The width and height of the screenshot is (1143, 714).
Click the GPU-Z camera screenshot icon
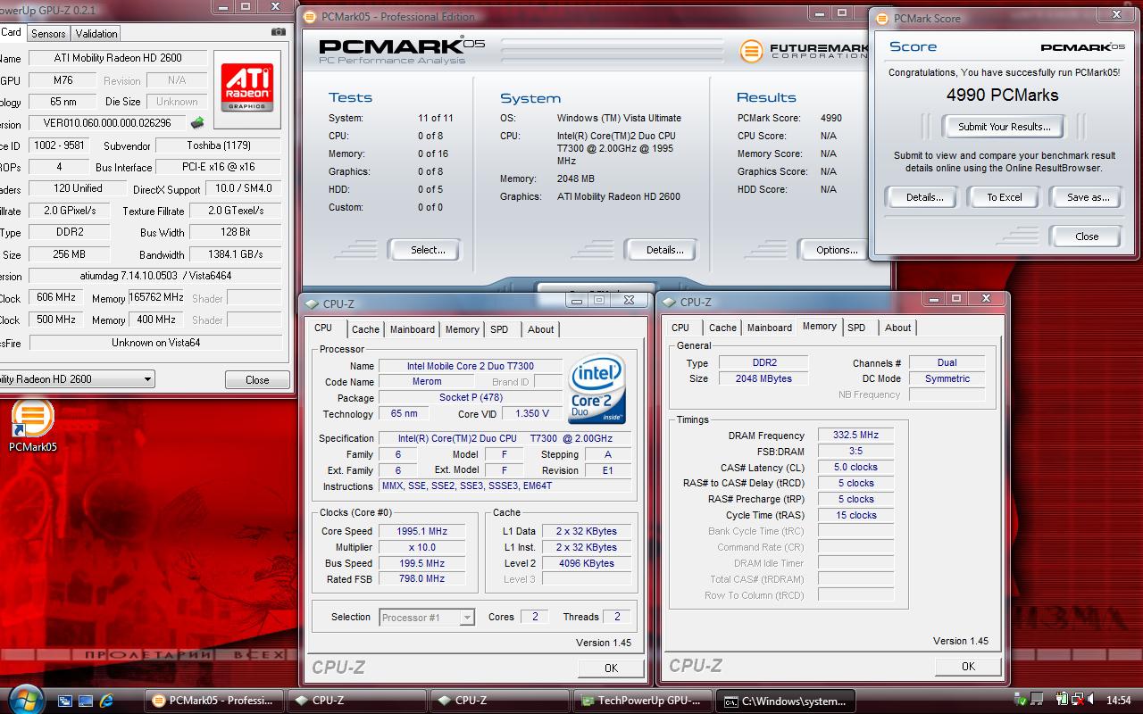click(279, 32)
